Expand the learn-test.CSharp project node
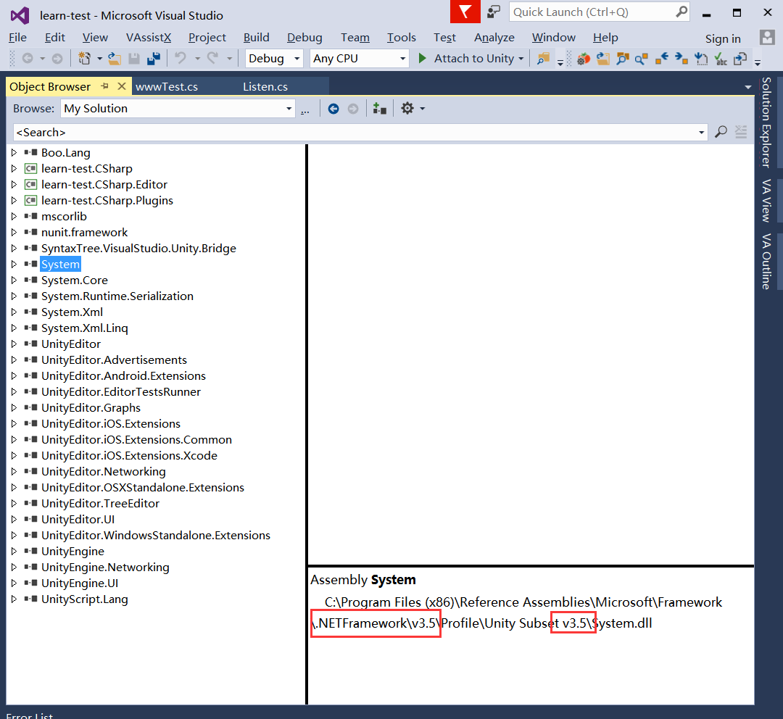Image resolution: width=783 pixels, height=719 pixels. 14,168
